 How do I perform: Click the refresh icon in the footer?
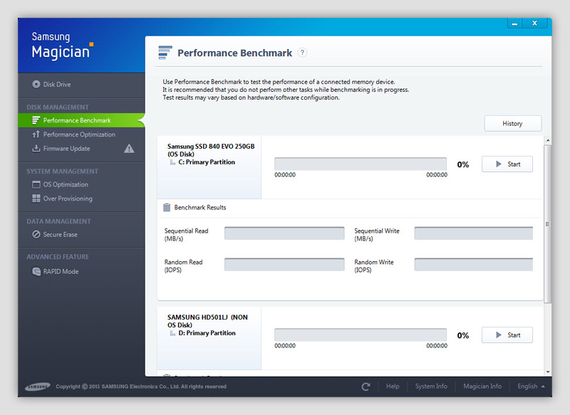[x=366, y=387]
